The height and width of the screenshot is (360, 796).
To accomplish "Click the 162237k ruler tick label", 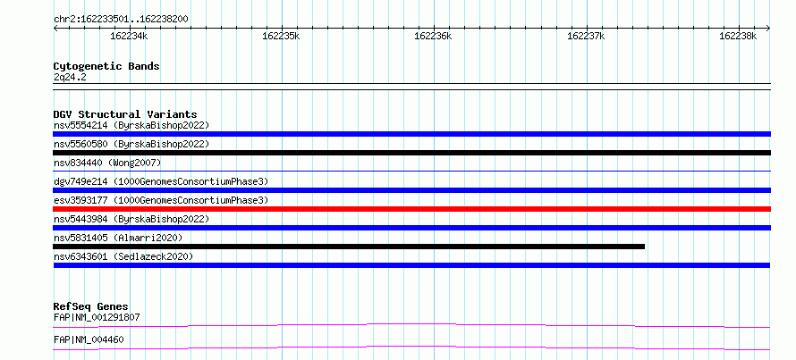I will 586,36.
